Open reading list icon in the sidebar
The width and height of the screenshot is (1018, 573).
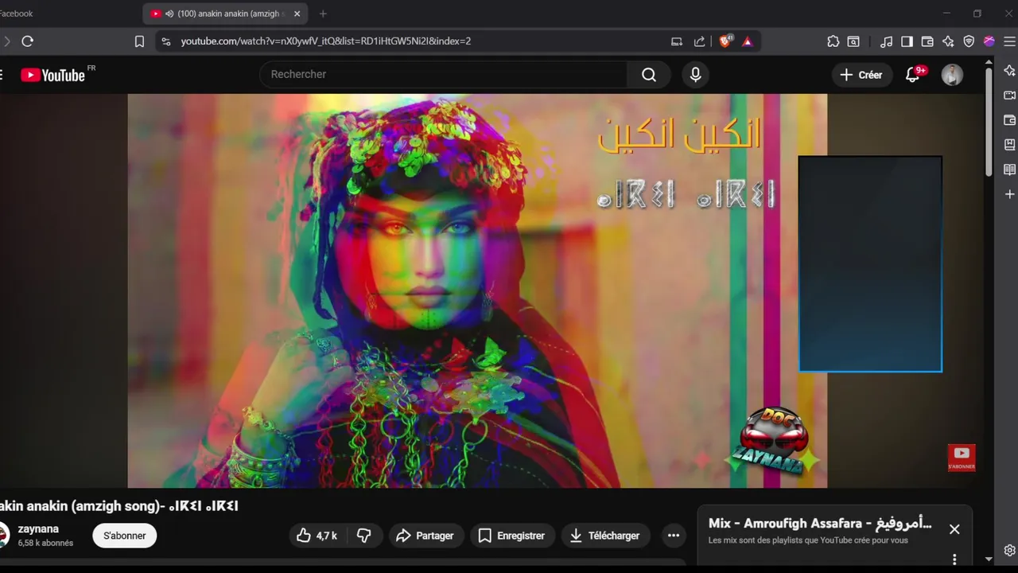point(1009,170)
